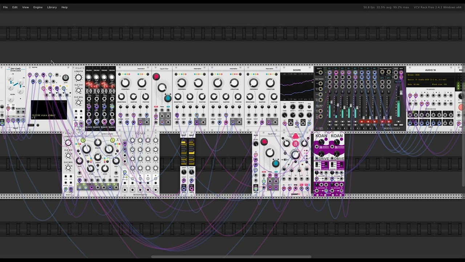The image size is (465, 262).
Task: Toggle random sampler right green button
Action: (x=112, y=140)
